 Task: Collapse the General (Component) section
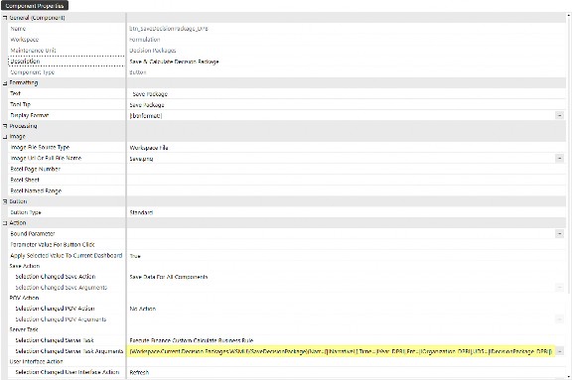pos(5,18)
